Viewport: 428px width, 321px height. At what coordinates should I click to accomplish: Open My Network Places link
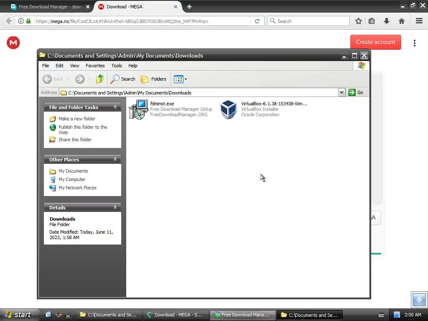click(77, 188)
